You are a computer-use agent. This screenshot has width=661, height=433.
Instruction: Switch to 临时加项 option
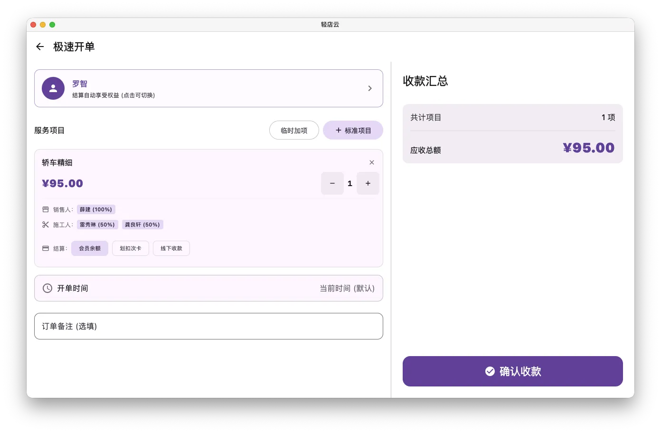click(294, 130)
